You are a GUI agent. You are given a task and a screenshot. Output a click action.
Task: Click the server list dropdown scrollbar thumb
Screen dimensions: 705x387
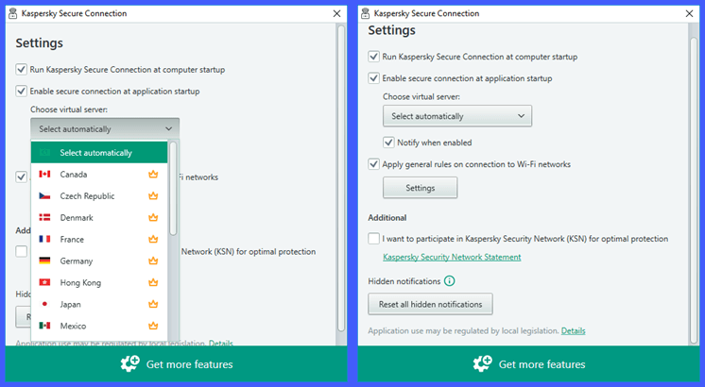(x=173, y=189)
